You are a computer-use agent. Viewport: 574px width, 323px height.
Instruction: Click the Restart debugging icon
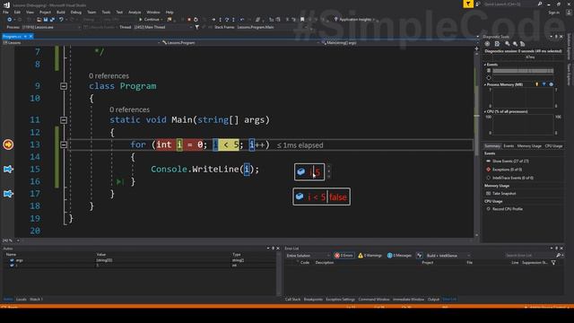tap(196, 20)
